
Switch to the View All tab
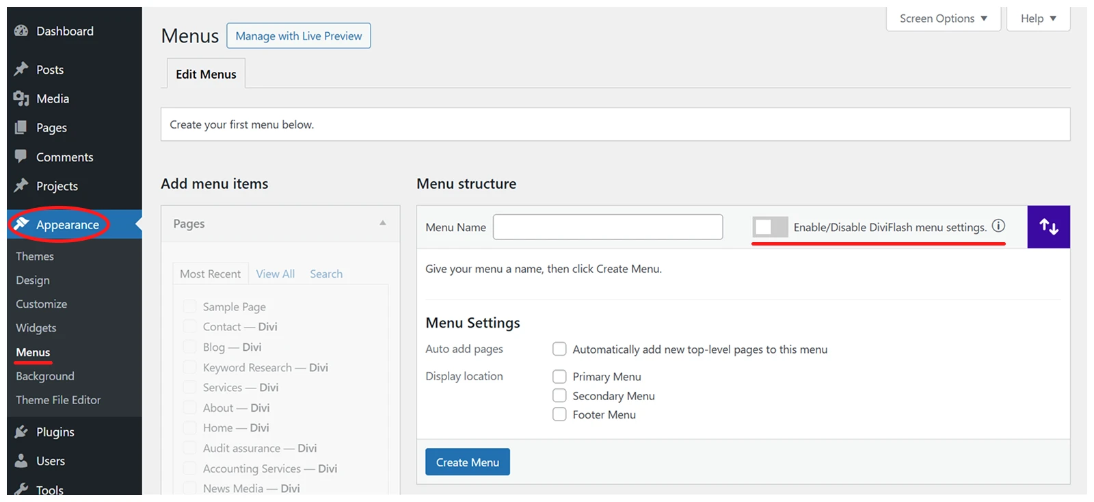276,274
